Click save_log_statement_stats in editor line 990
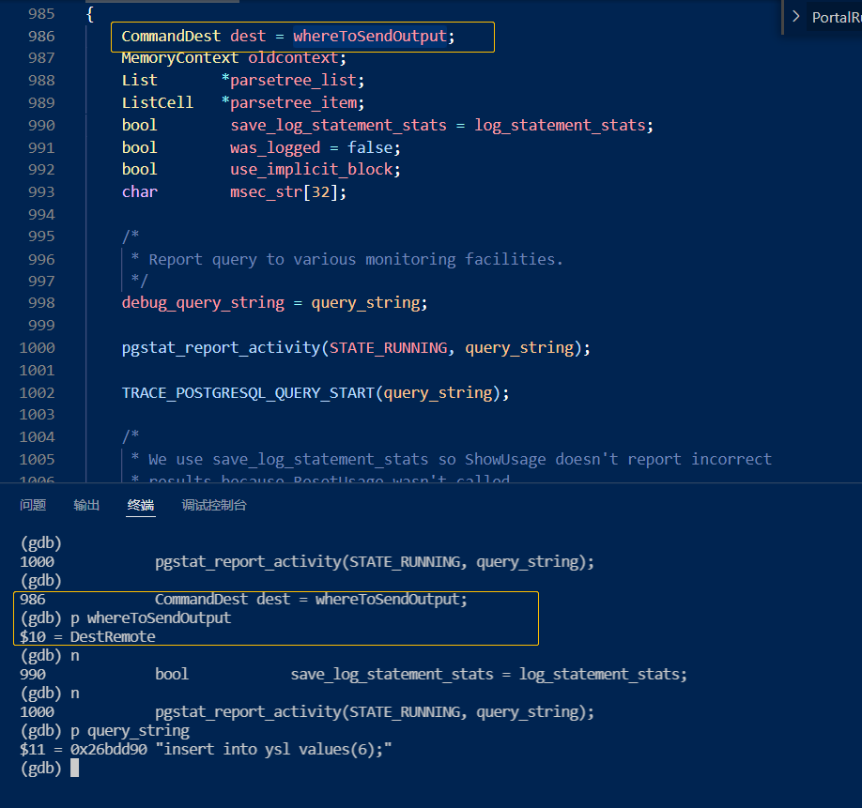Viewport: 862px width, 808px height. pos(338,125)
